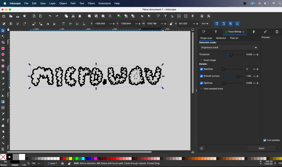Click the Threshold slider handle
Viewport: 282px width, 167px height.
pyautogui.click(x=231, y=55)
